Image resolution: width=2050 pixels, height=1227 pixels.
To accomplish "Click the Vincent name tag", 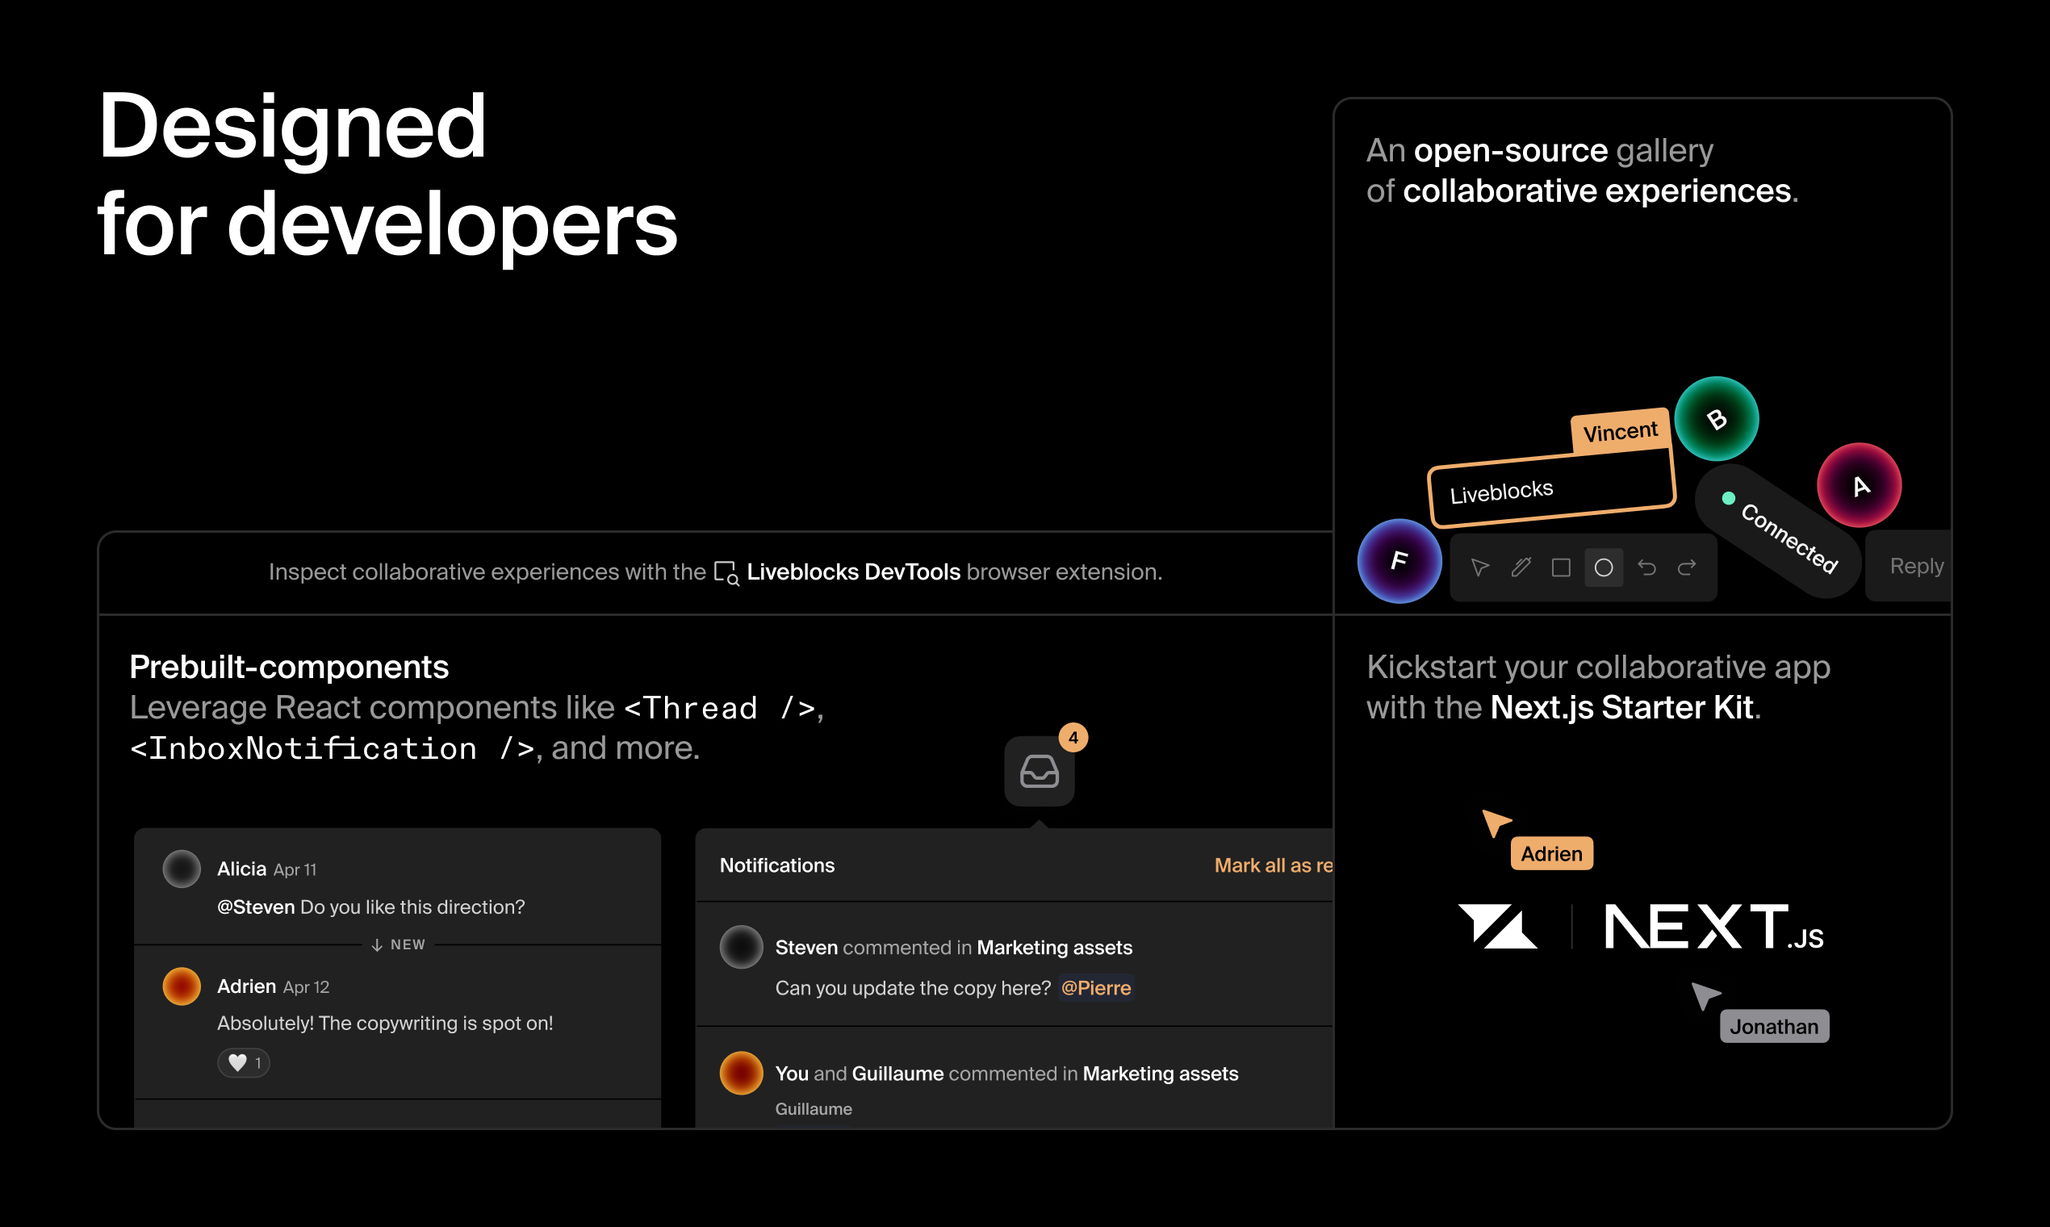I will [x=1620, y=431].
